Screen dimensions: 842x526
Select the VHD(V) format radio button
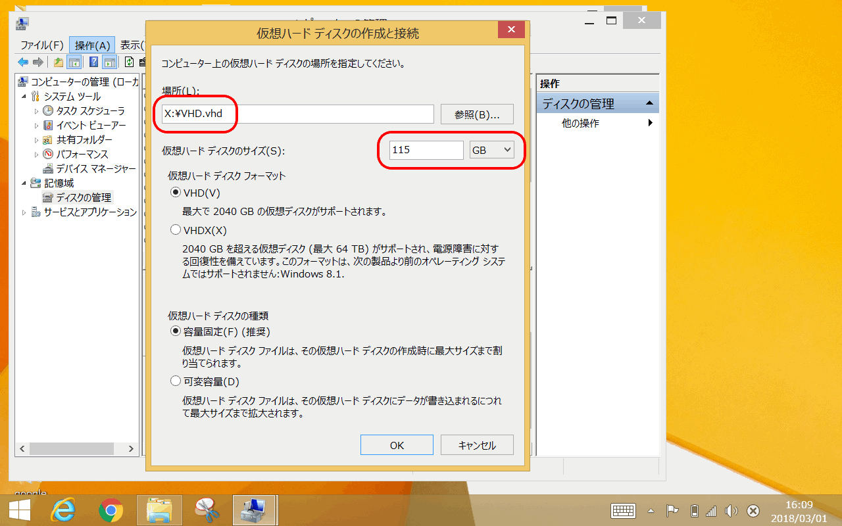click(x=176, y=193)
